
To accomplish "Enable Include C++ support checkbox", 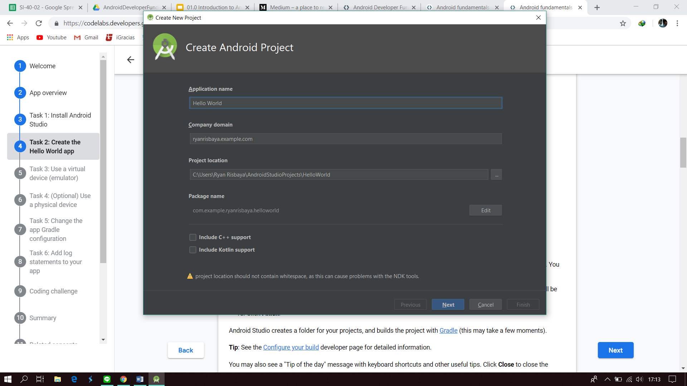I will [193, 237].
